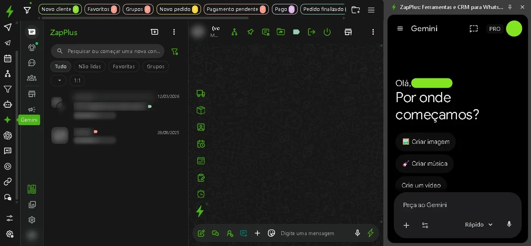The width and height of the screenshot is (531, 246).
Task: Open the emoji sticker picker in message bar
Action: (x=272, y=233)
